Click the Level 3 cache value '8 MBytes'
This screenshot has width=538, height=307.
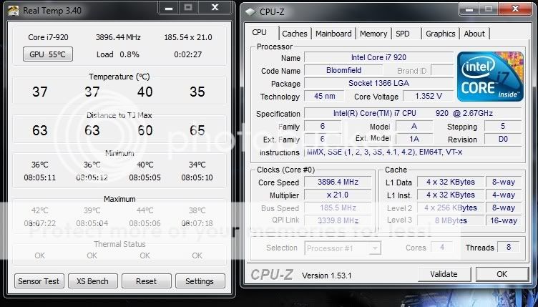pos(451,220)
